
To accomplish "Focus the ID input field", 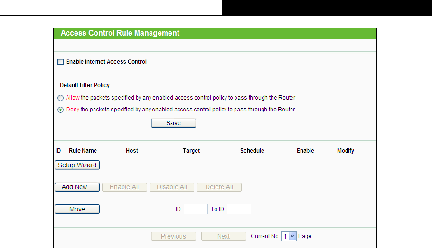I will coord(196,209).
